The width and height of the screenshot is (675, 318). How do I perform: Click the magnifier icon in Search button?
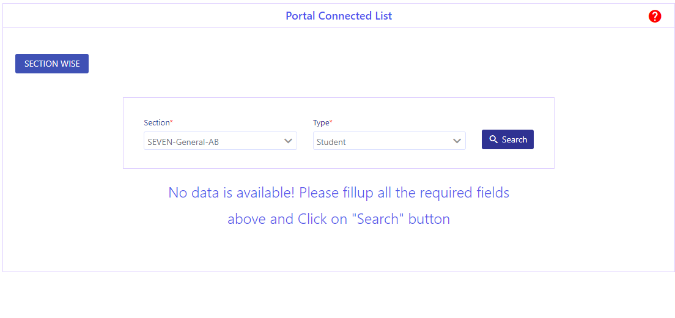pos(494,139)
